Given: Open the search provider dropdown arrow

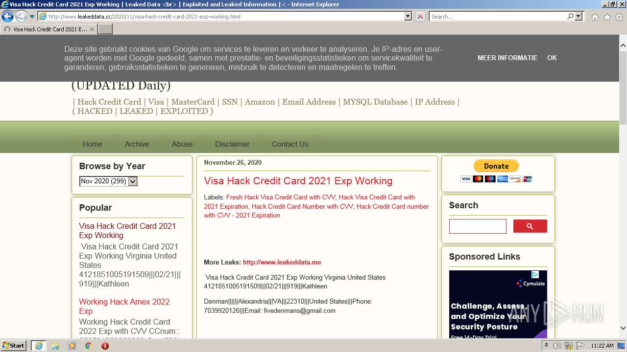Looking at the screenshot, I should click(579, 16).
